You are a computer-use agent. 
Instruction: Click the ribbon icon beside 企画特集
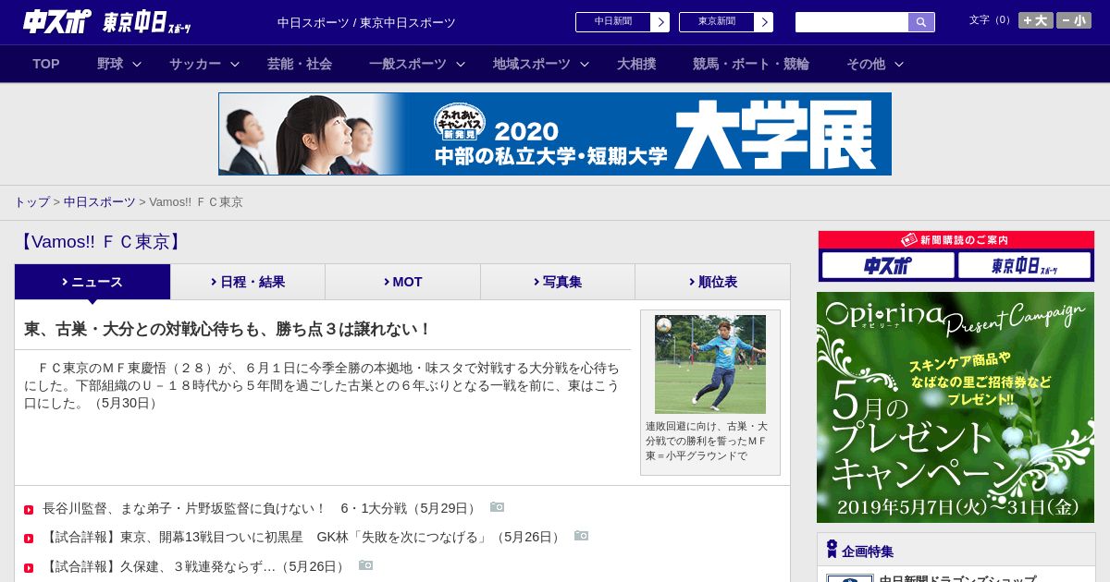pos(832,549)
